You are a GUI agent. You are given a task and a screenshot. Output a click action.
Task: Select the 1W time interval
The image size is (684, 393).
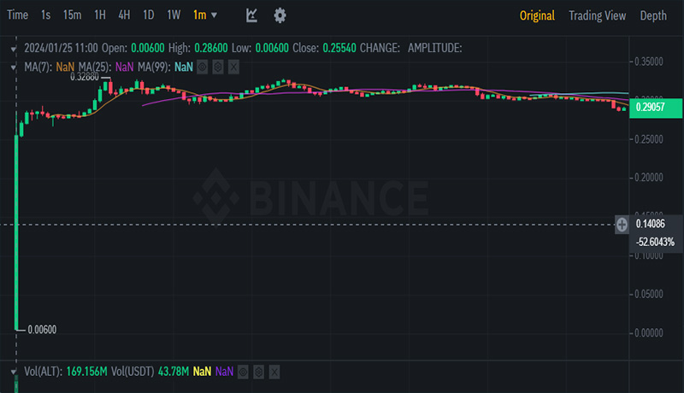[x=174, y=15]
